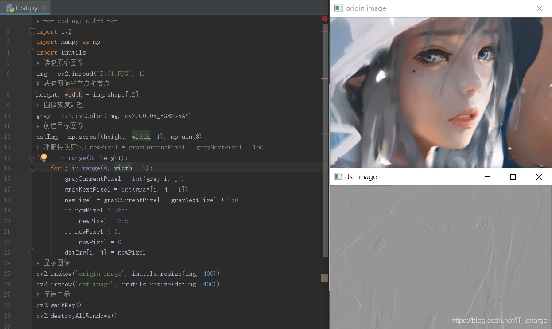Jump to the pink warning stripe mark

(325, 78)
